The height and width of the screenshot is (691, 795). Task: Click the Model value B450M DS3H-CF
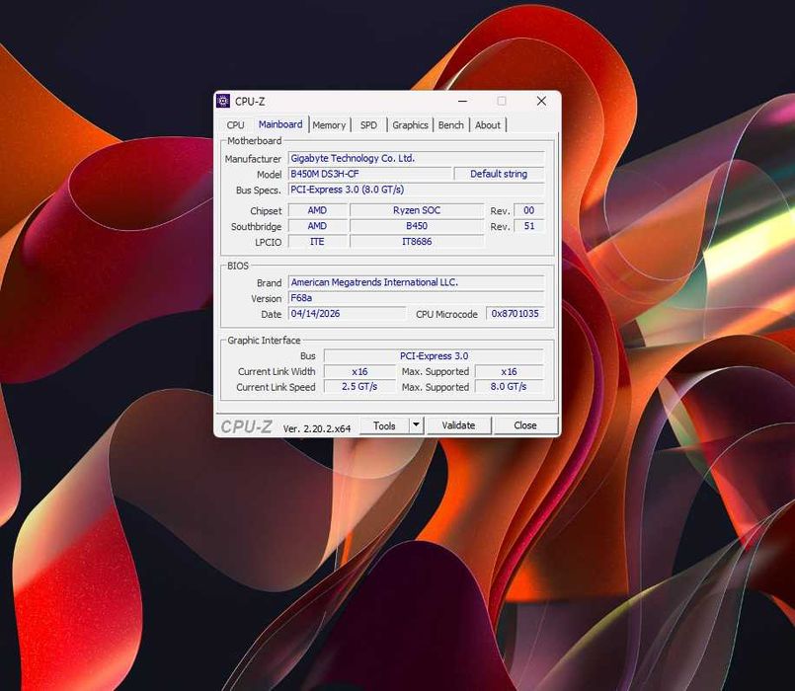(x=369, y=174)
